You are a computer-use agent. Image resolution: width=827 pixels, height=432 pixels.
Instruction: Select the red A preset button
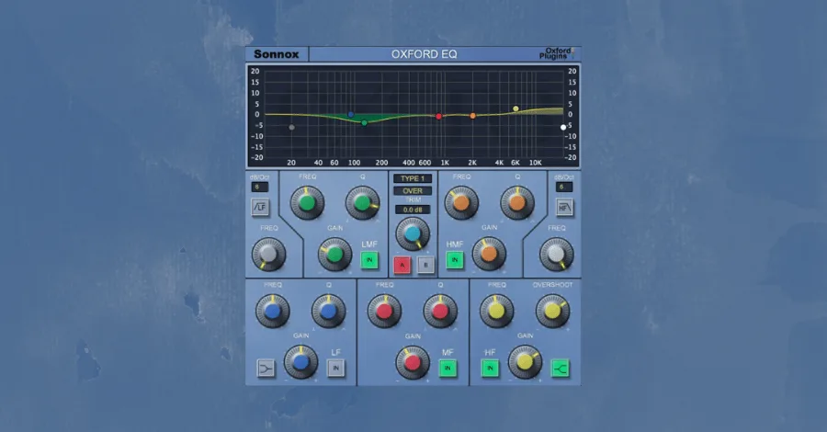pyautogui.click(x=402, y=265)
